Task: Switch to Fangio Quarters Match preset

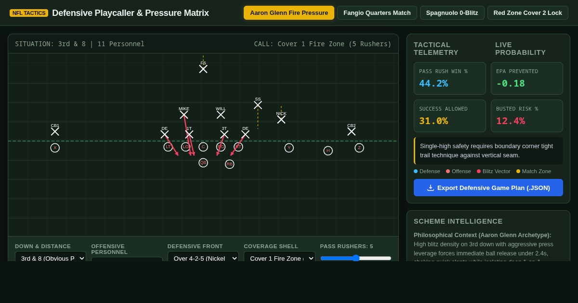Action: tap(377, 13)
